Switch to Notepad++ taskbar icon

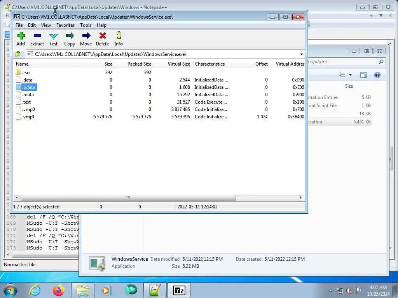tap(155, 290)
